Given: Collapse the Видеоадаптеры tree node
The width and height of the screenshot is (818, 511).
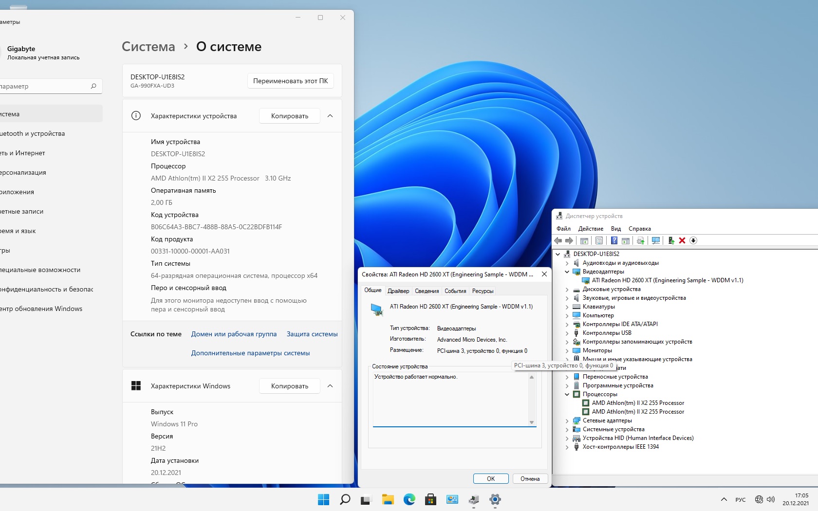Looking at the screenshot, I should point(567,272).
